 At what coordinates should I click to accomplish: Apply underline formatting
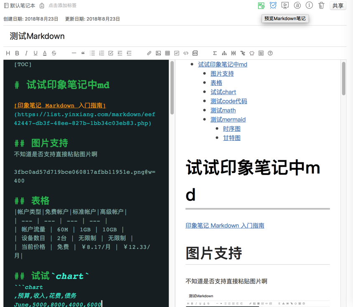tap(36, 53)
